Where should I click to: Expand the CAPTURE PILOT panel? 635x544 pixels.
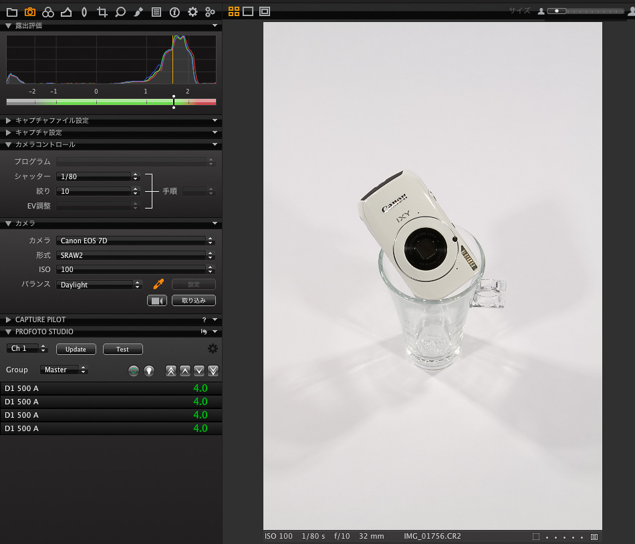pos(9,319)
